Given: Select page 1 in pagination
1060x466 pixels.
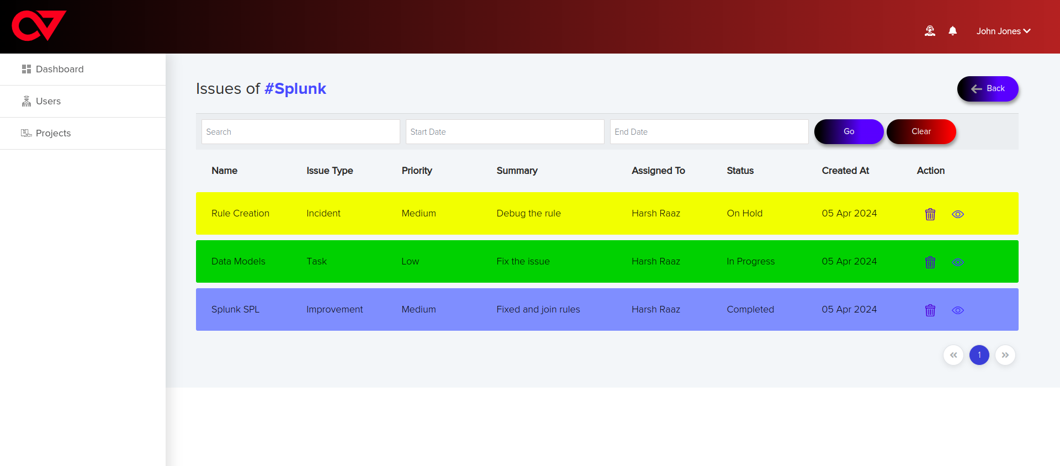Looking at the screenshot, I should point(979,355).
